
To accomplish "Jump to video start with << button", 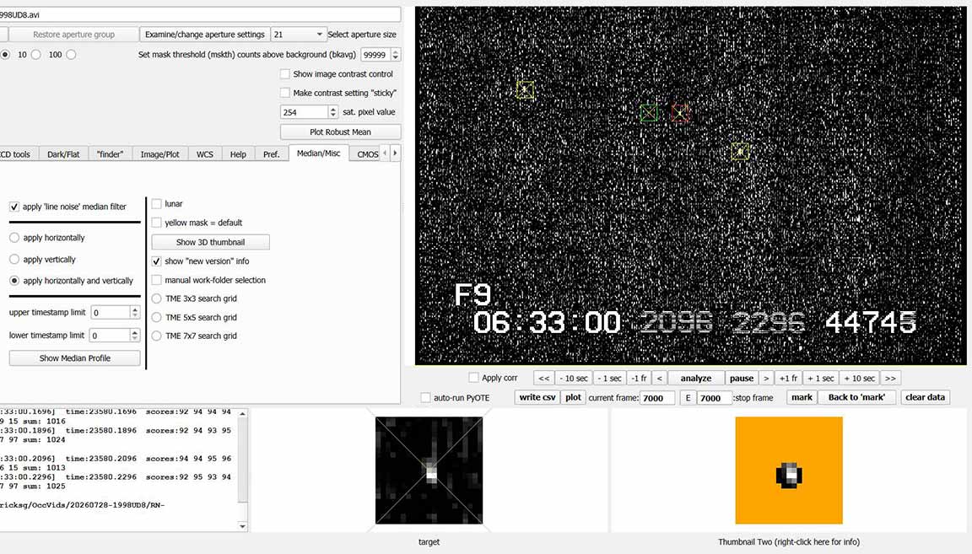I will click(x=543, y=378).
